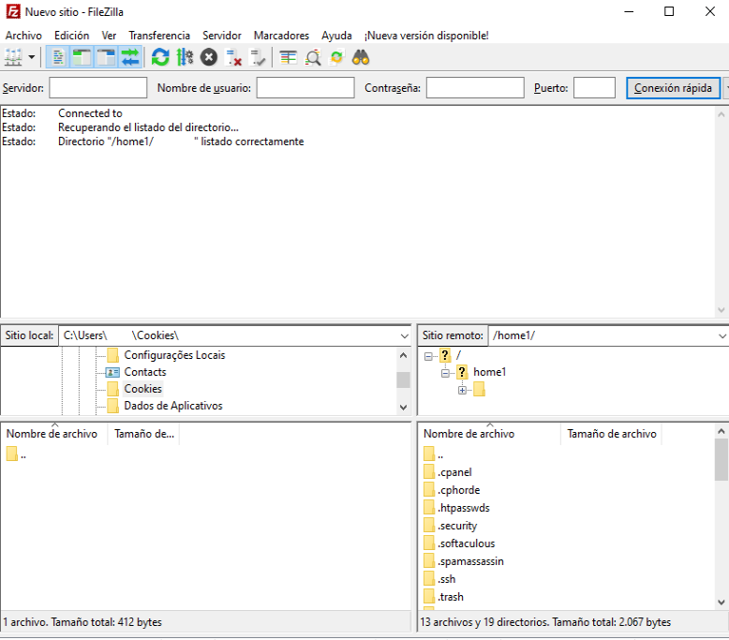Open the Ayuda menu
Screen dimensions: 729x640
(336, 36)
